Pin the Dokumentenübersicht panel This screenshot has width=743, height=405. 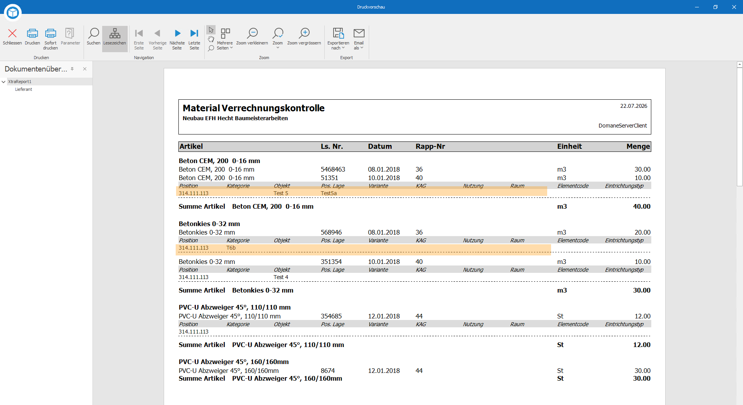pos(72,69)
